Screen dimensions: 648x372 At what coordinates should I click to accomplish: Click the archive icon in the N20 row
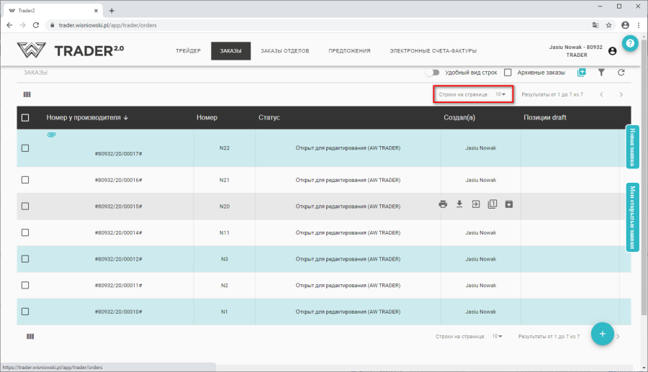509,204
